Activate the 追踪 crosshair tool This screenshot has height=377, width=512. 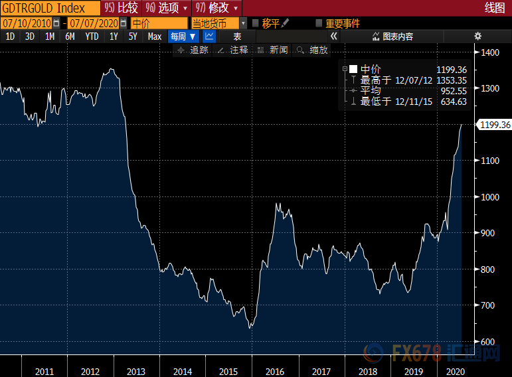193,50
